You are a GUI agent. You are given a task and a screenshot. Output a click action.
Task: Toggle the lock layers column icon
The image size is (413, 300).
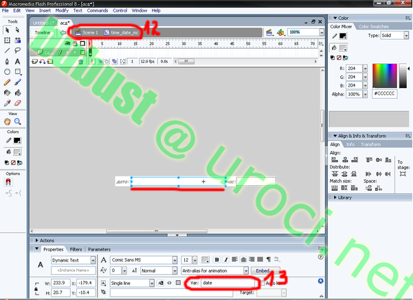coord(76,43)
